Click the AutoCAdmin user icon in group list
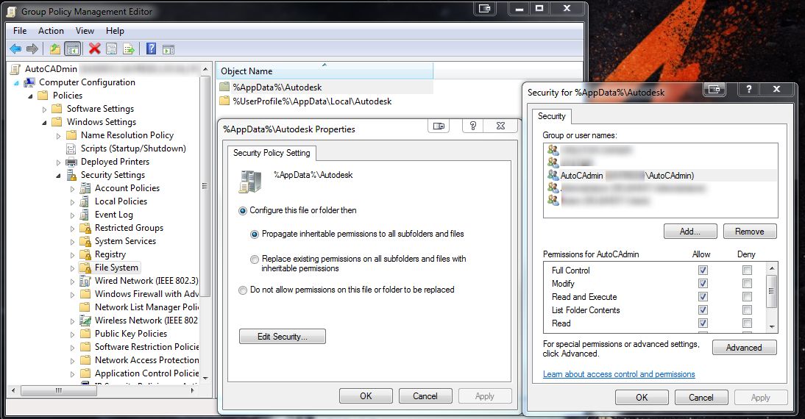This screenshot has height=419, width=805. tap(553, 175)
